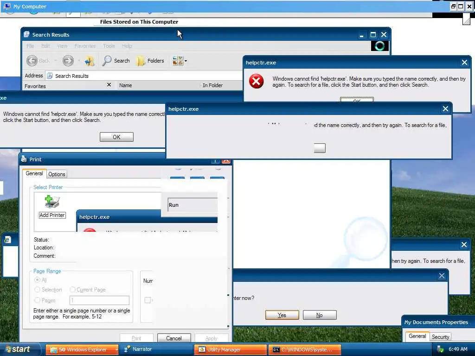Open the Tools menu in Search Results
Screen dimensions: 475x356
pos(109,46)
